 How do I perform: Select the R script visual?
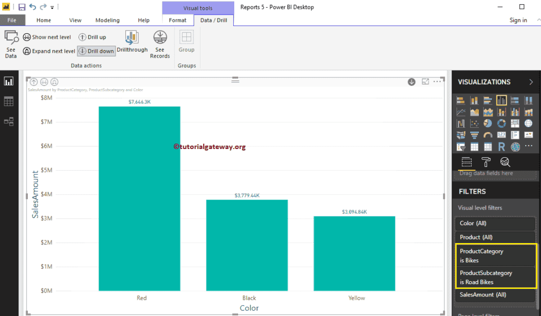tap(501, 147)
